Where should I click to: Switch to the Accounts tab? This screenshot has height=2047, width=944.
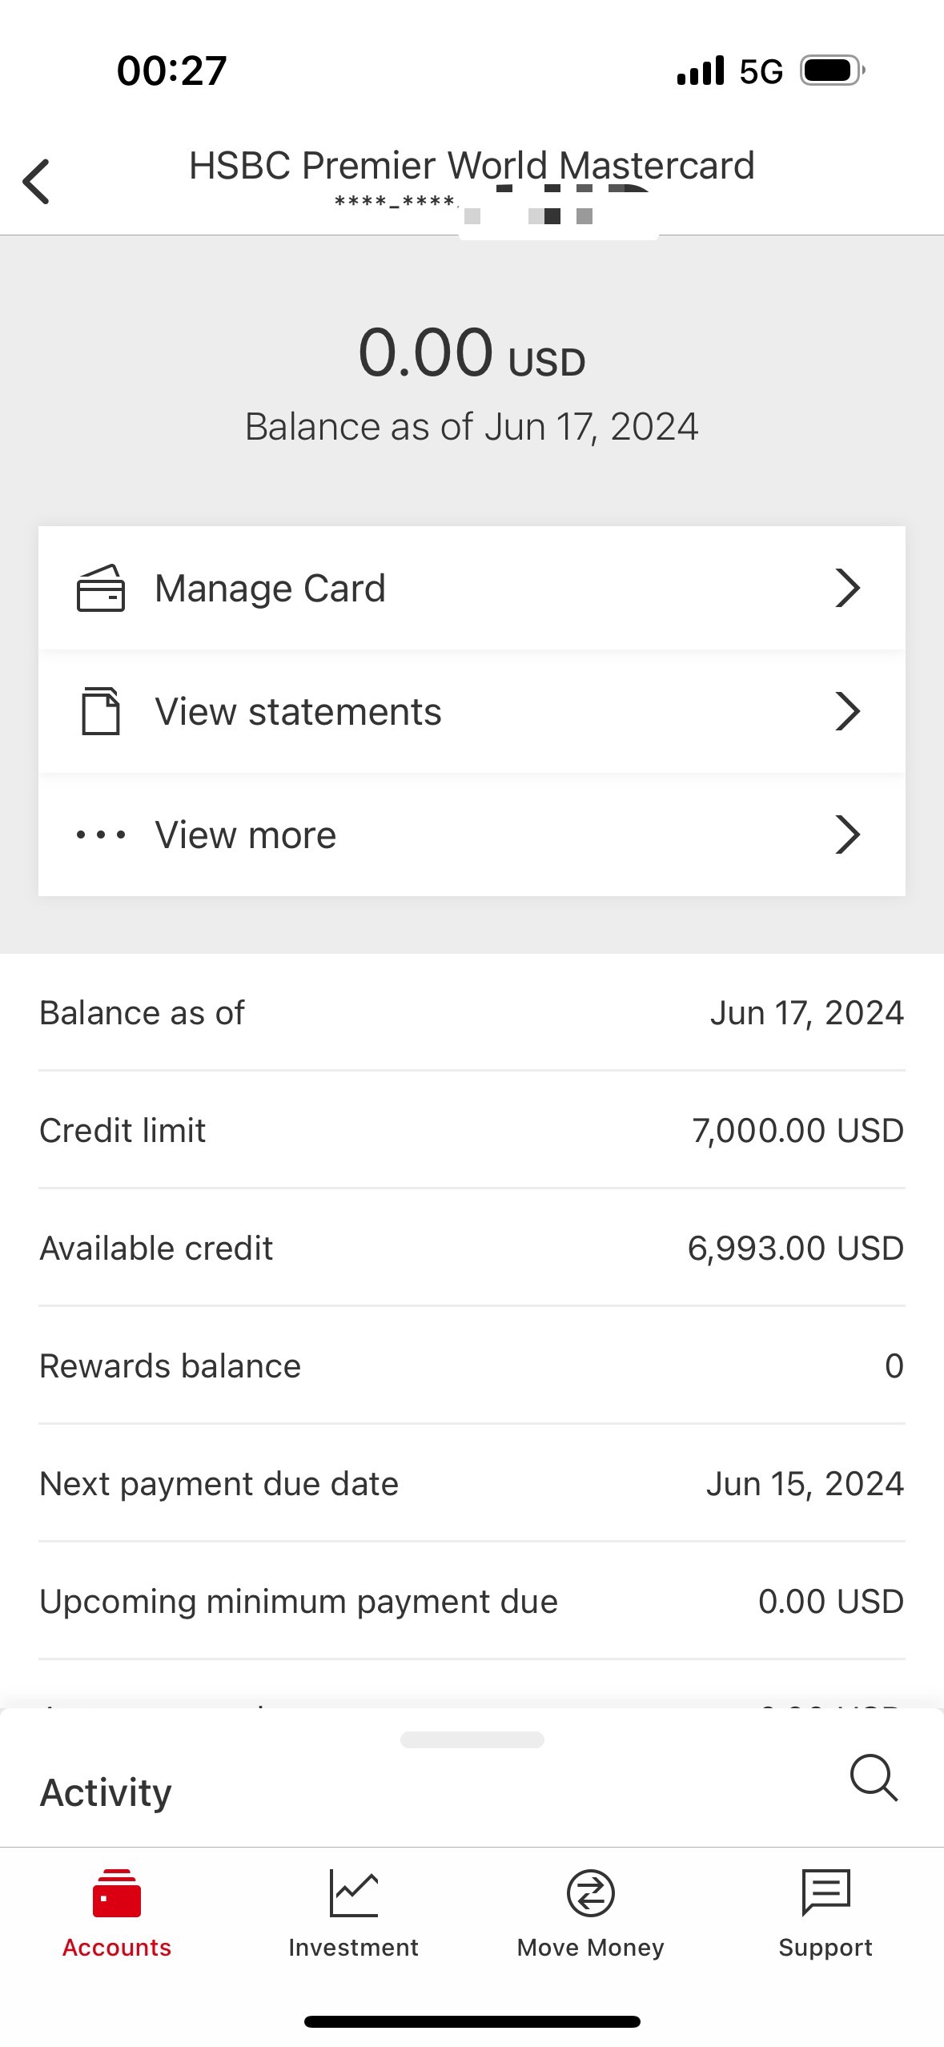pyautogui.click(x=117, y=1912)
